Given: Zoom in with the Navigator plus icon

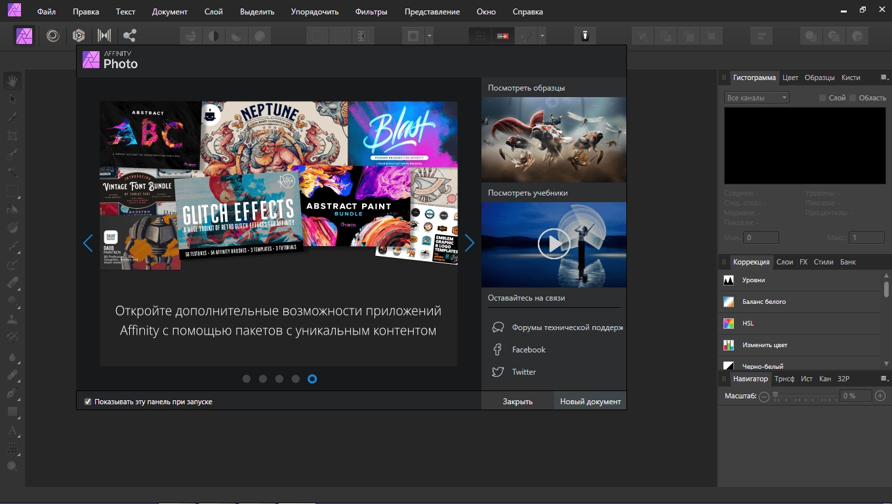Looking at the screenshot, I should pos(880,396).
